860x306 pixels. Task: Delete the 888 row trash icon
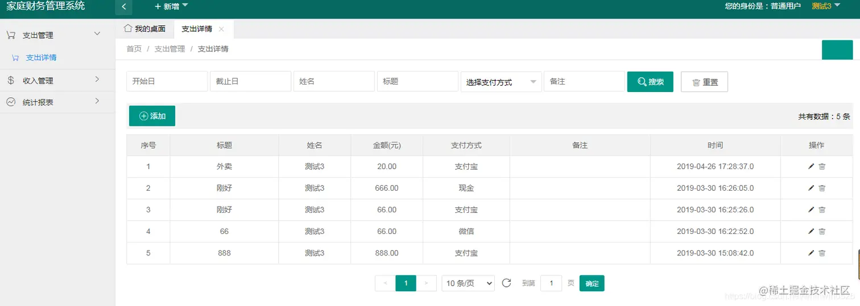822,253
